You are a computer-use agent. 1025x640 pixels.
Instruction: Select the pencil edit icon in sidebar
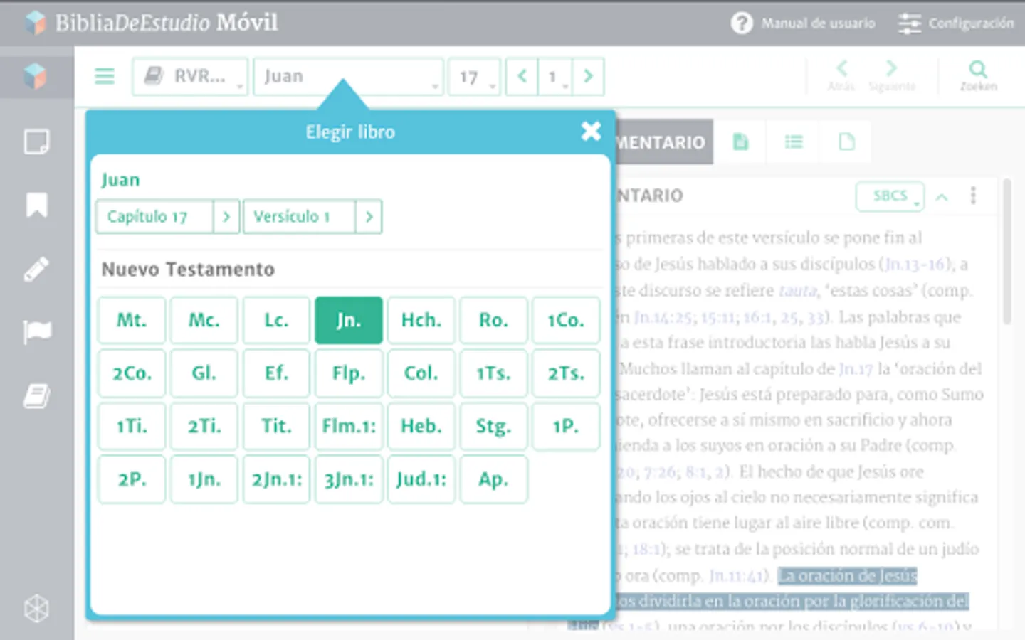pos(36,269)
